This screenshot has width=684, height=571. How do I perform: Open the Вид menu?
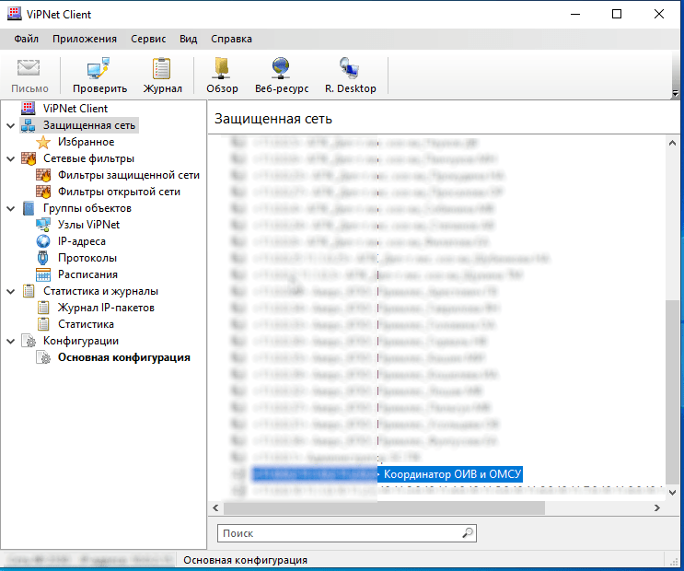[189, 39]
